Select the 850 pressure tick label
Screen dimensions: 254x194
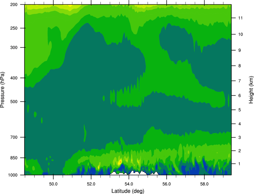tap(14, 158)
